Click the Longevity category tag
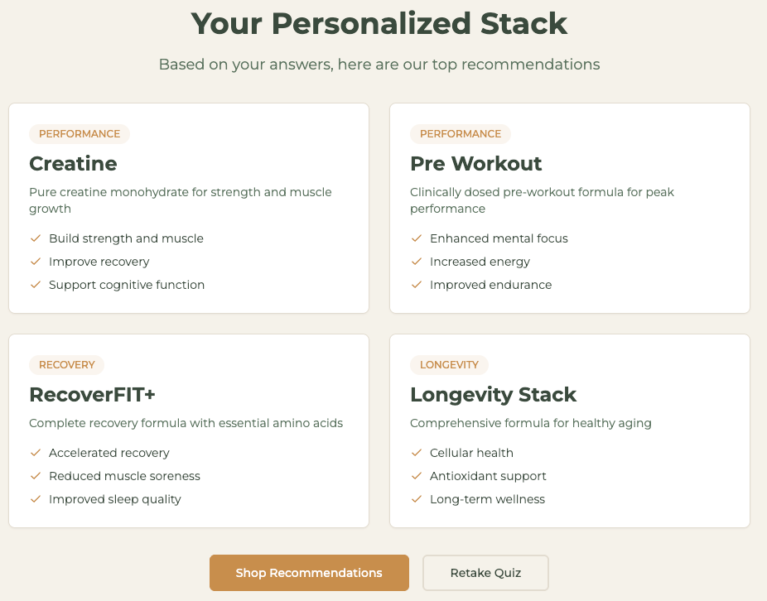Screen dimensions: 767x601 pyautogui.click(x=450, y=365)
